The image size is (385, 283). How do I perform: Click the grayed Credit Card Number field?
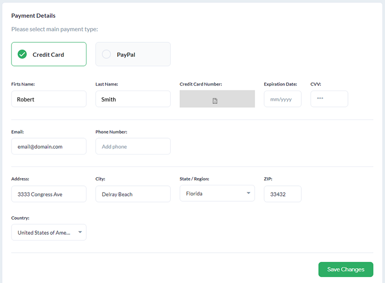point(217,99)
